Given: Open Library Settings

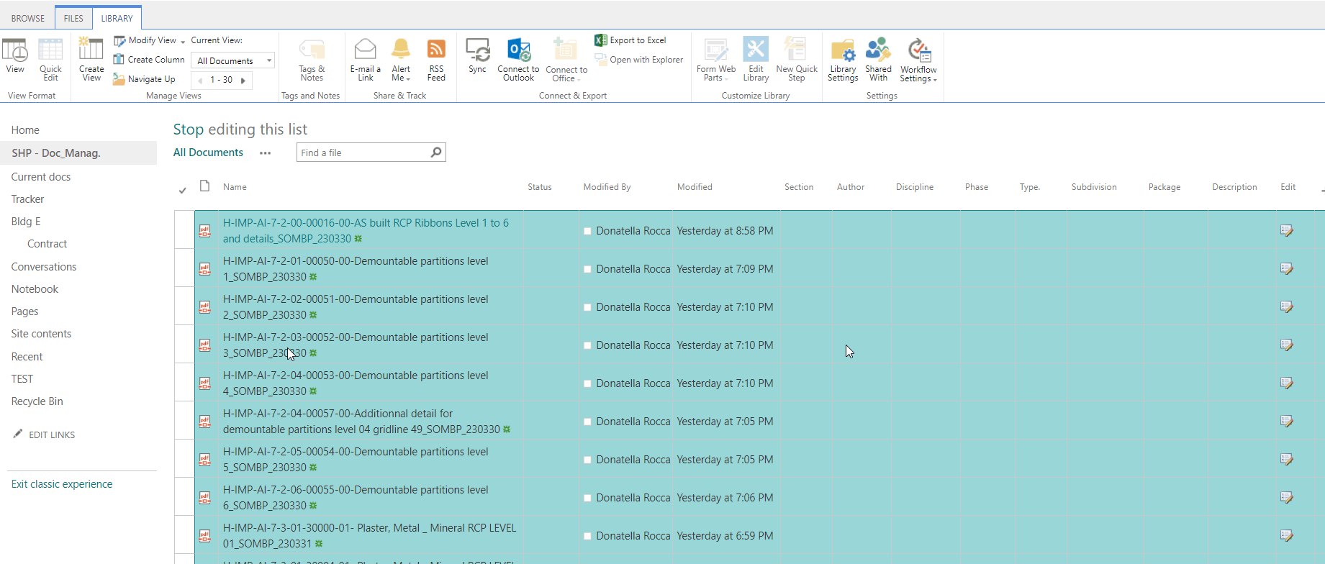Looking at the screenshot, I should pos(843,51).
